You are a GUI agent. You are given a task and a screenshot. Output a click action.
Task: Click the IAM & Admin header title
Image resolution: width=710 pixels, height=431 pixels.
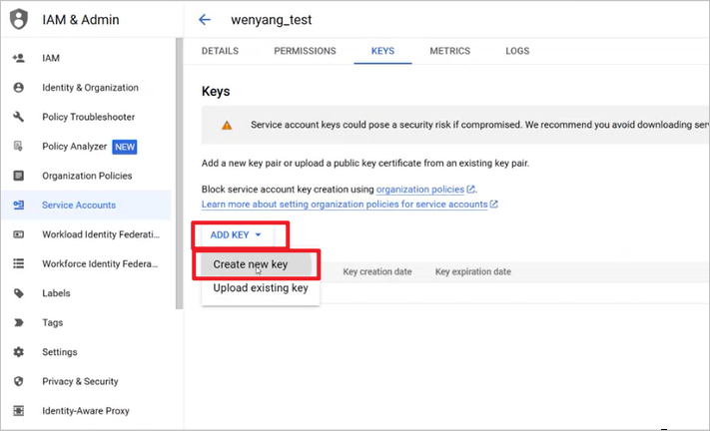[81, 19]
